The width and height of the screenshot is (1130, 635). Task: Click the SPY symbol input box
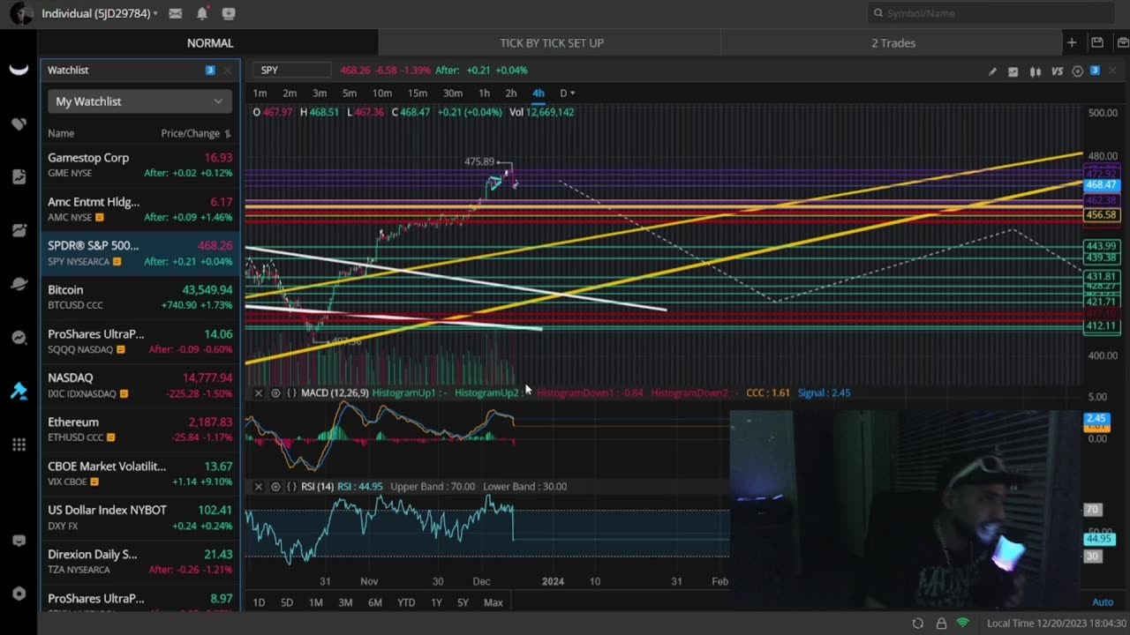point(292,70)
